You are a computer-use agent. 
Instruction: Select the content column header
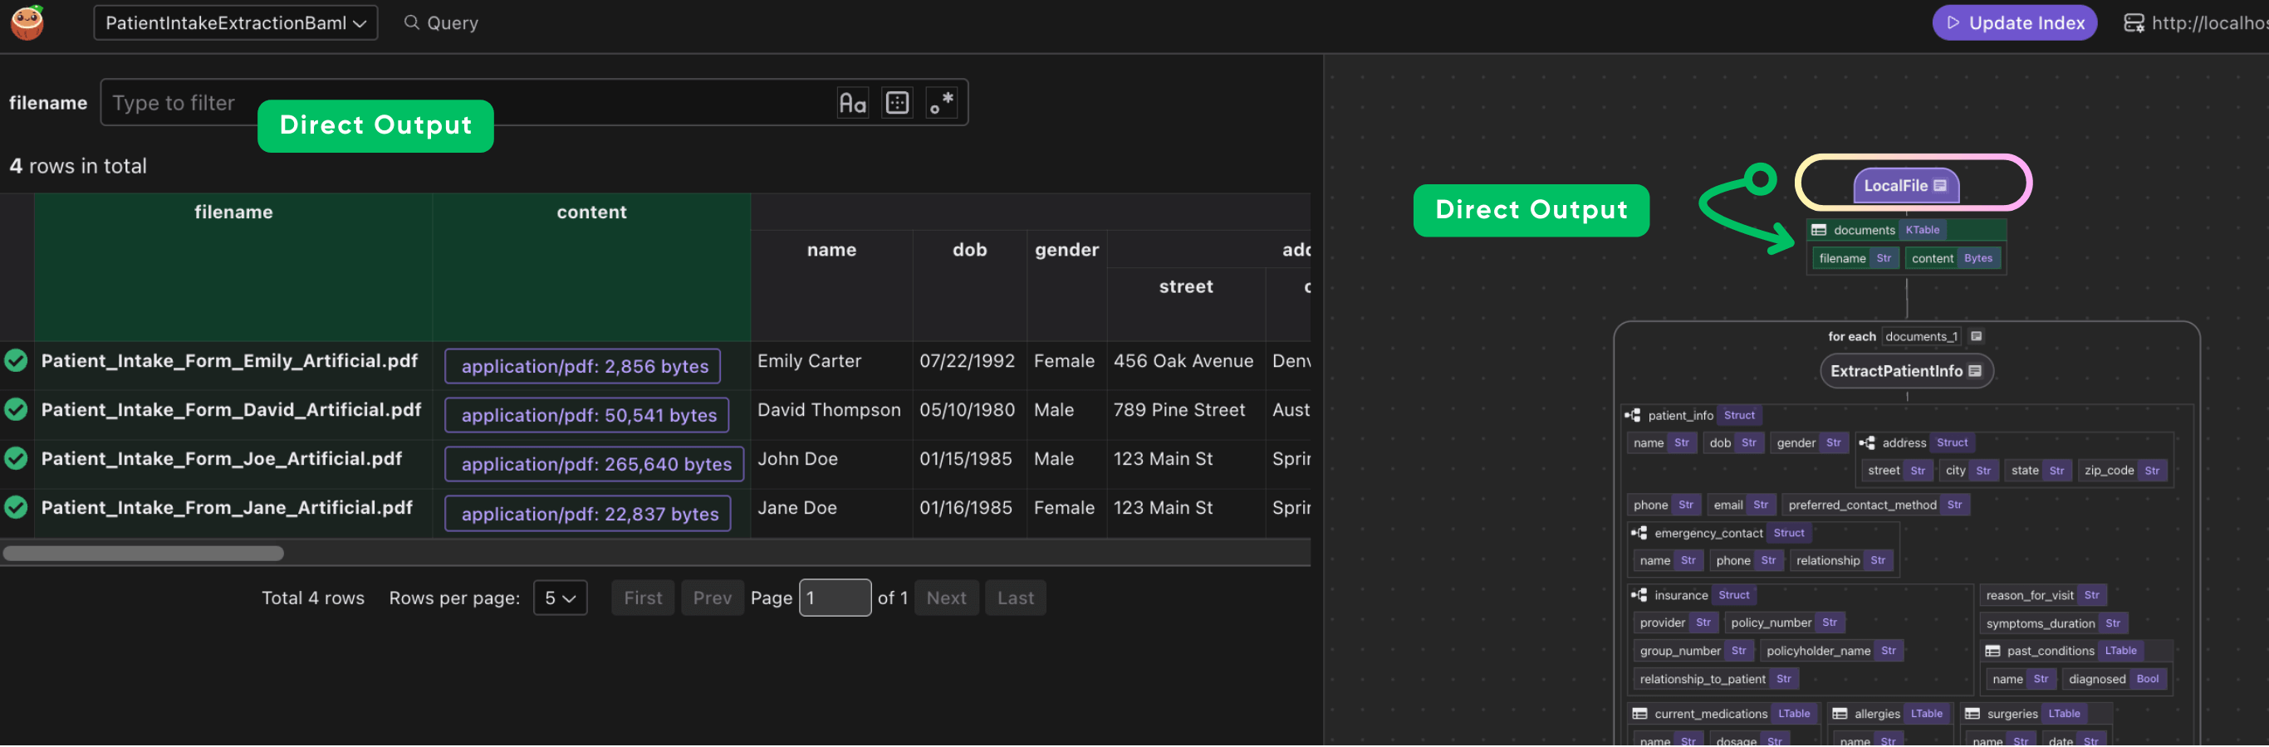591,212
